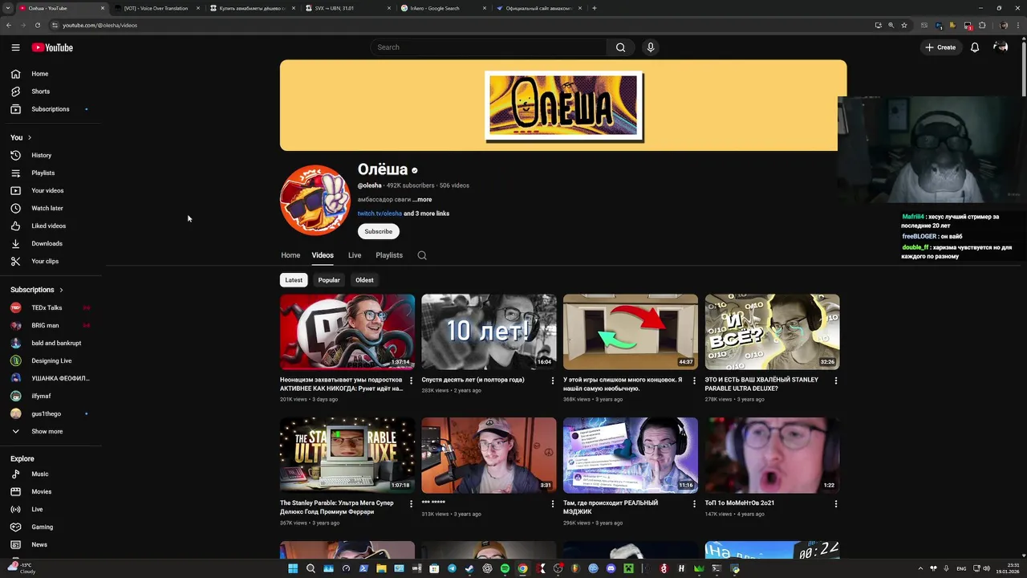
Task: Open twitch.tv/olesha link
Action: tap(380, 214)
